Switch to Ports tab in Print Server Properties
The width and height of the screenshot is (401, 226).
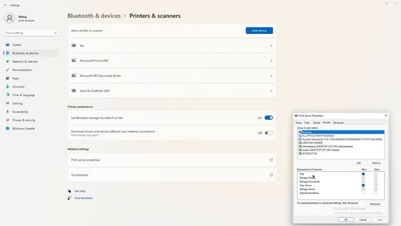coord(307,123)
